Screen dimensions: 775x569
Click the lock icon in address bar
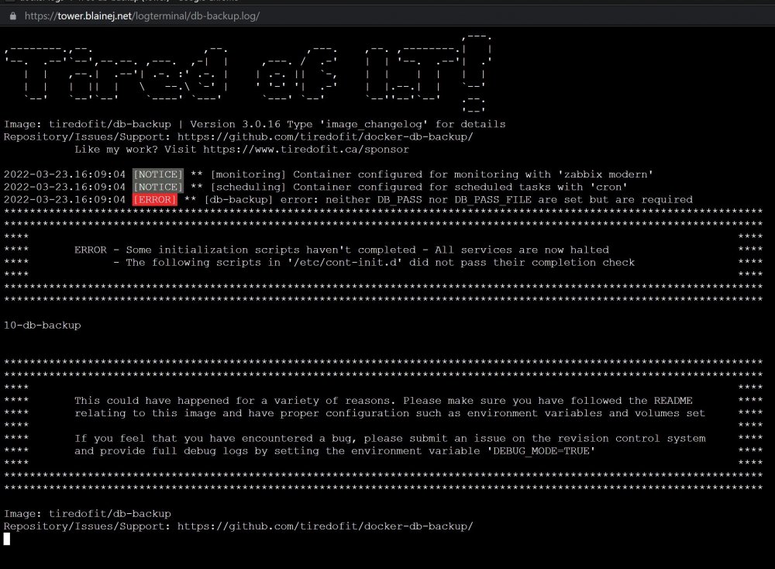coord(13,16)
